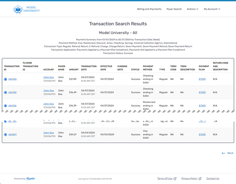Click the Effective Date column header

[106, 68]
